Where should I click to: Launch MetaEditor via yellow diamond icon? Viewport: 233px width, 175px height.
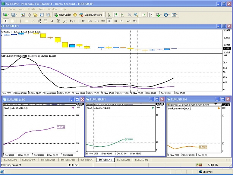coord(75,15)
